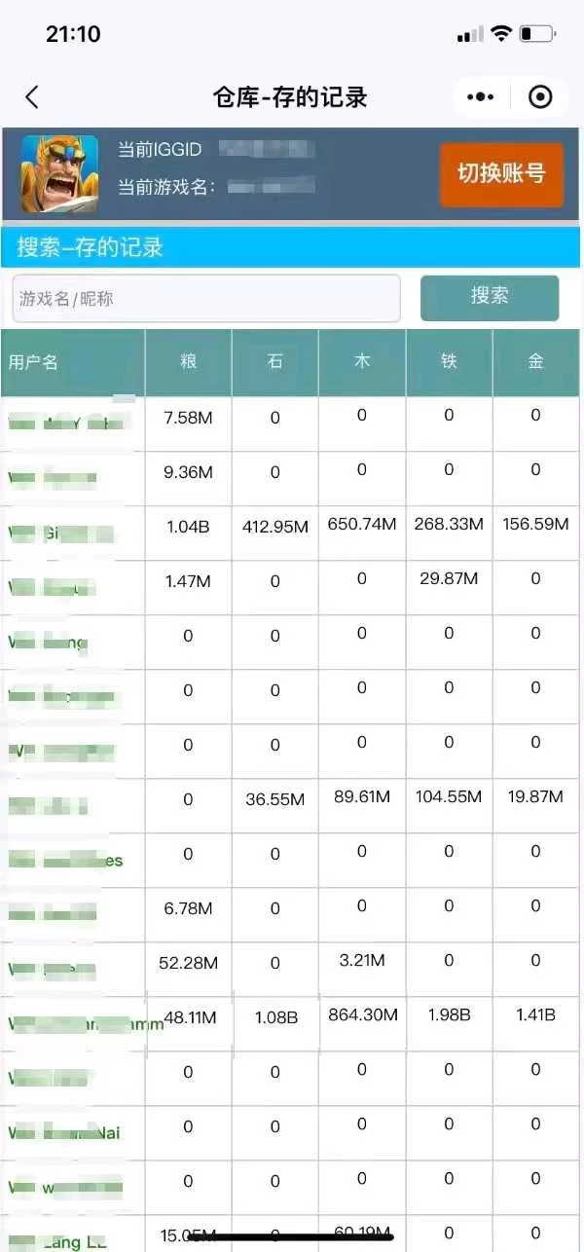Screen dimensions: 584x1252
Task: Tap the 104.55M iron cell
Action: [x=449, y=796]
